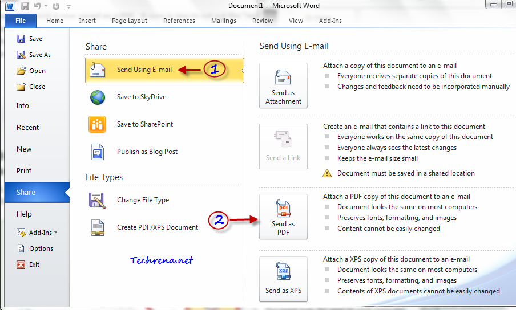Switch to the Page Layout tab

coord(130,21)
